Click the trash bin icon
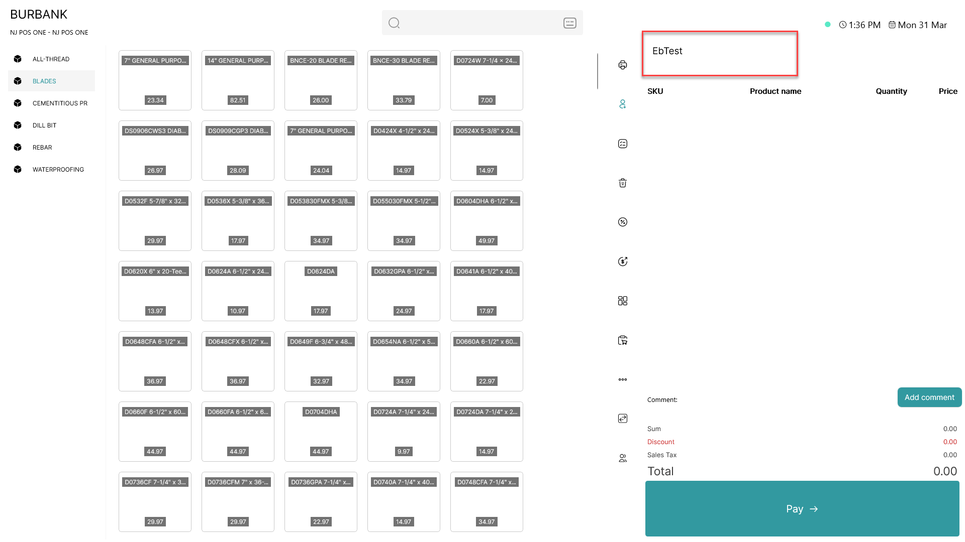The height and width of the screenshot is (542, 965). click(x=623, y=183)
